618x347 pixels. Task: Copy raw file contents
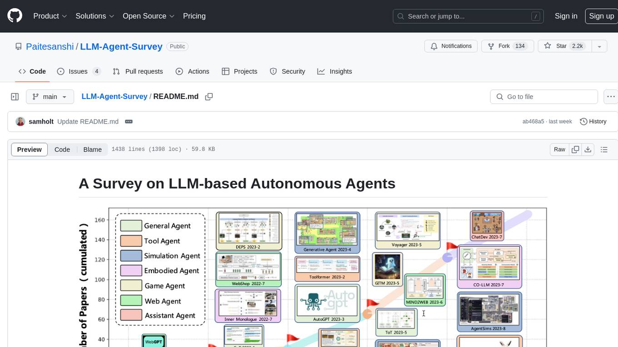pyautogui.click(x=575, y=149)
